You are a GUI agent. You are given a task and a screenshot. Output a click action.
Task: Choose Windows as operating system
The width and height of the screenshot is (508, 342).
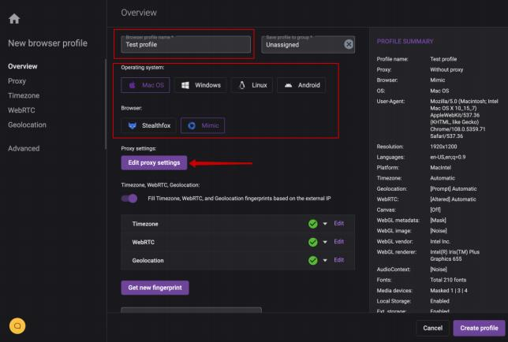pos(200,85)
